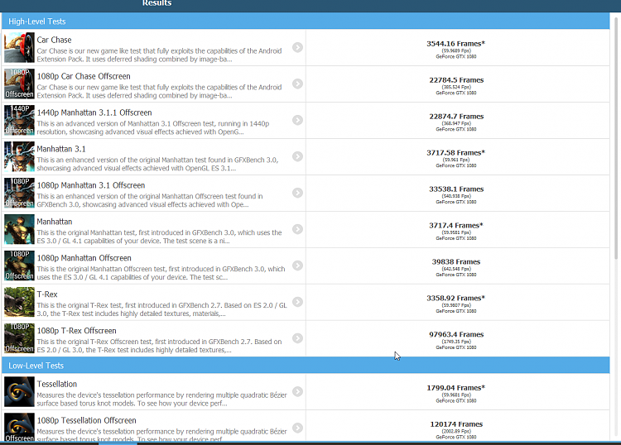621x445 pixels.
Task: Click the Manhattan 3.1 title
Action: [61, 149]
